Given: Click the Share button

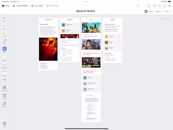Looking at the screenshot, I should (149, 11).
